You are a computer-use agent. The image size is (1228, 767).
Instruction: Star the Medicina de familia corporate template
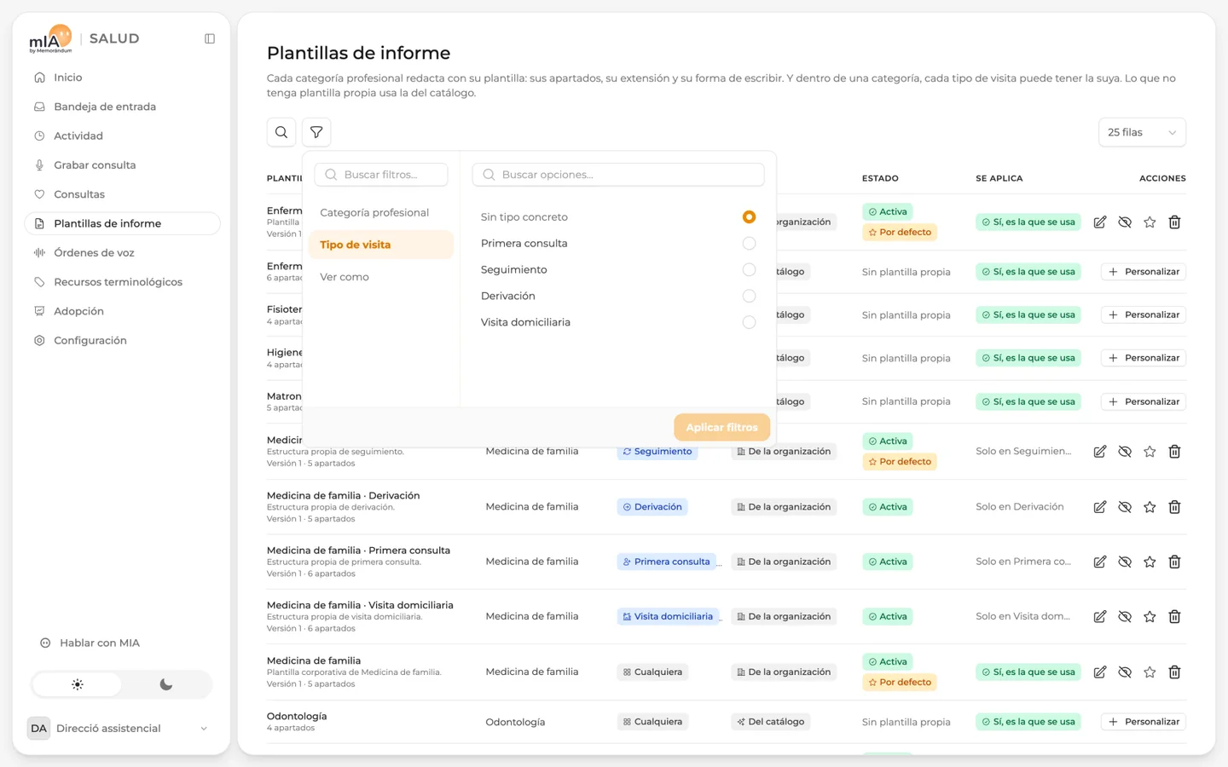pos(1150,672)
